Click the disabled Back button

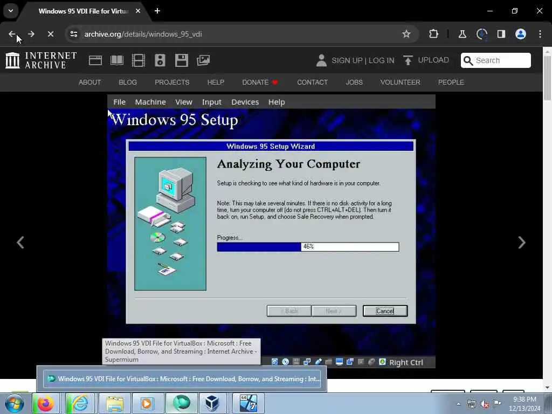(289, 311)
